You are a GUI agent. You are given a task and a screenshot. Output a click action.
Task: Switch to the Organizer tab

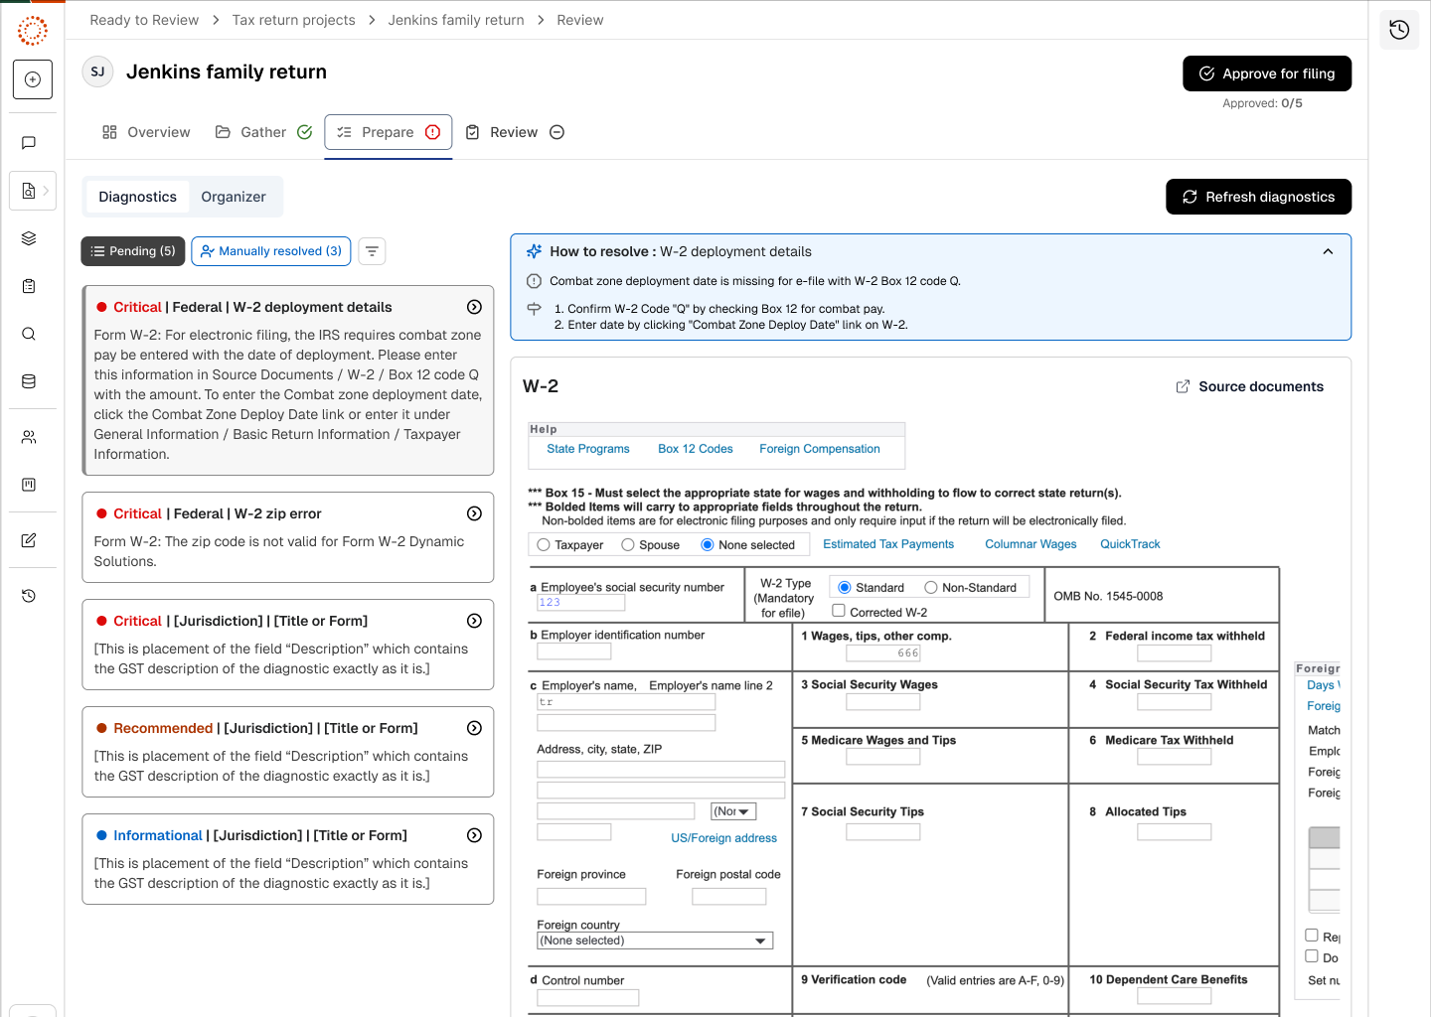coord(234,197)
